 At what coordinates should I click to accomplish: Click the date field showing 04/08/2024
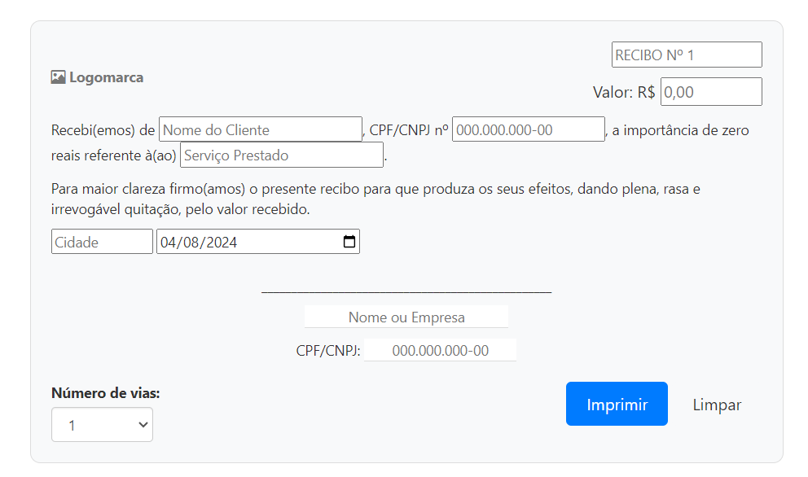click(244, 241)
